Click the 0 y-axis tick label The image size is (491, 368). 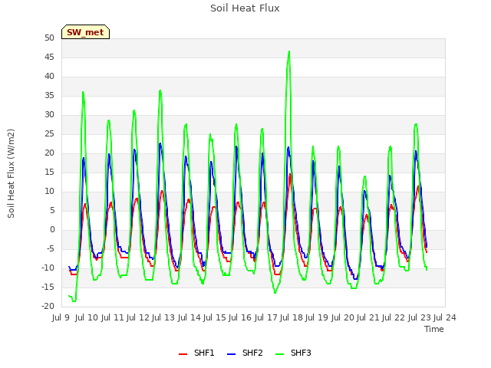click(x=52, y=230)
